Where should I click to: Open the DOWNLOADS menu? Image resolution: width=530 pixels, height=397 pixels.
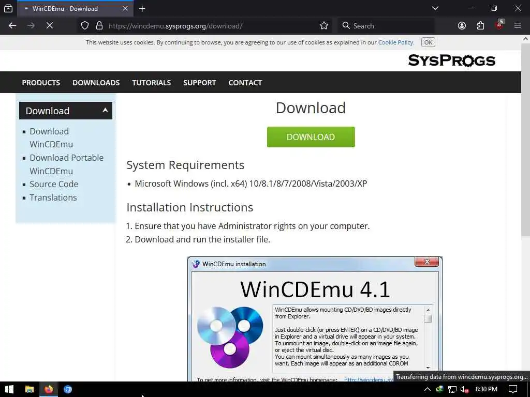pyautogui.click(x=96, y=83)
